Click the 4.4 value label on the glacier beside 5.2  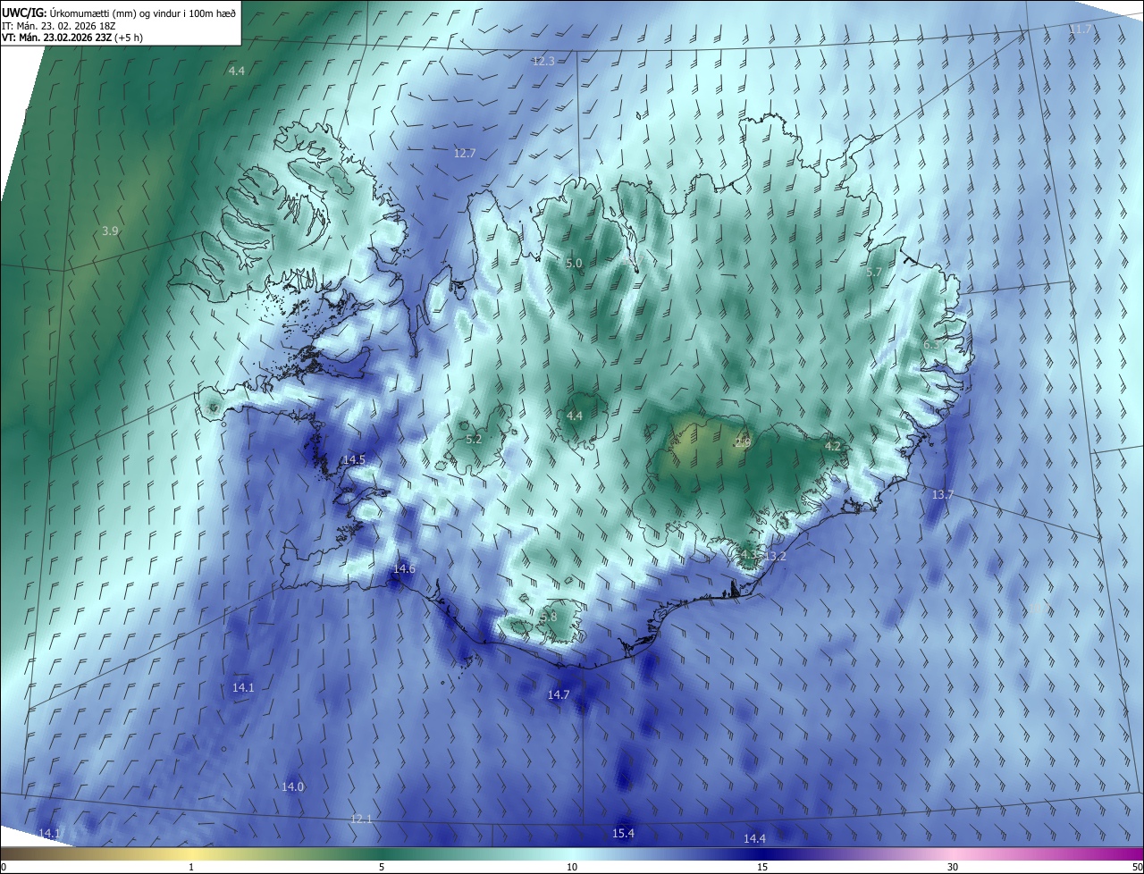575,416
